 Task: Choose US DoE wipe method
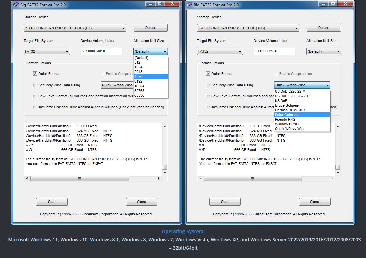coord(302,101)
